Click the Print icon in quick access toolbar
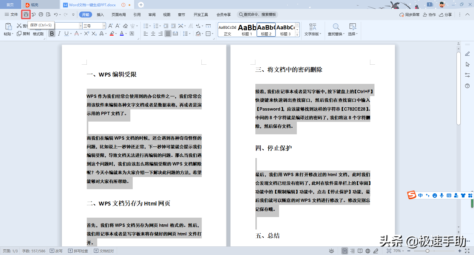474x255 pixels. point(41,15)
